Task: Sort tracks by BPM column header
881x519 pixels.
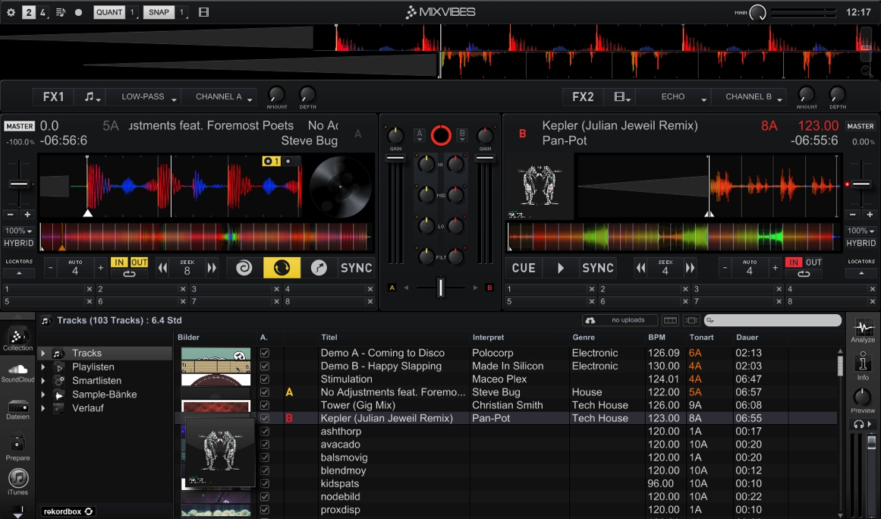Action: pos(656,338)
